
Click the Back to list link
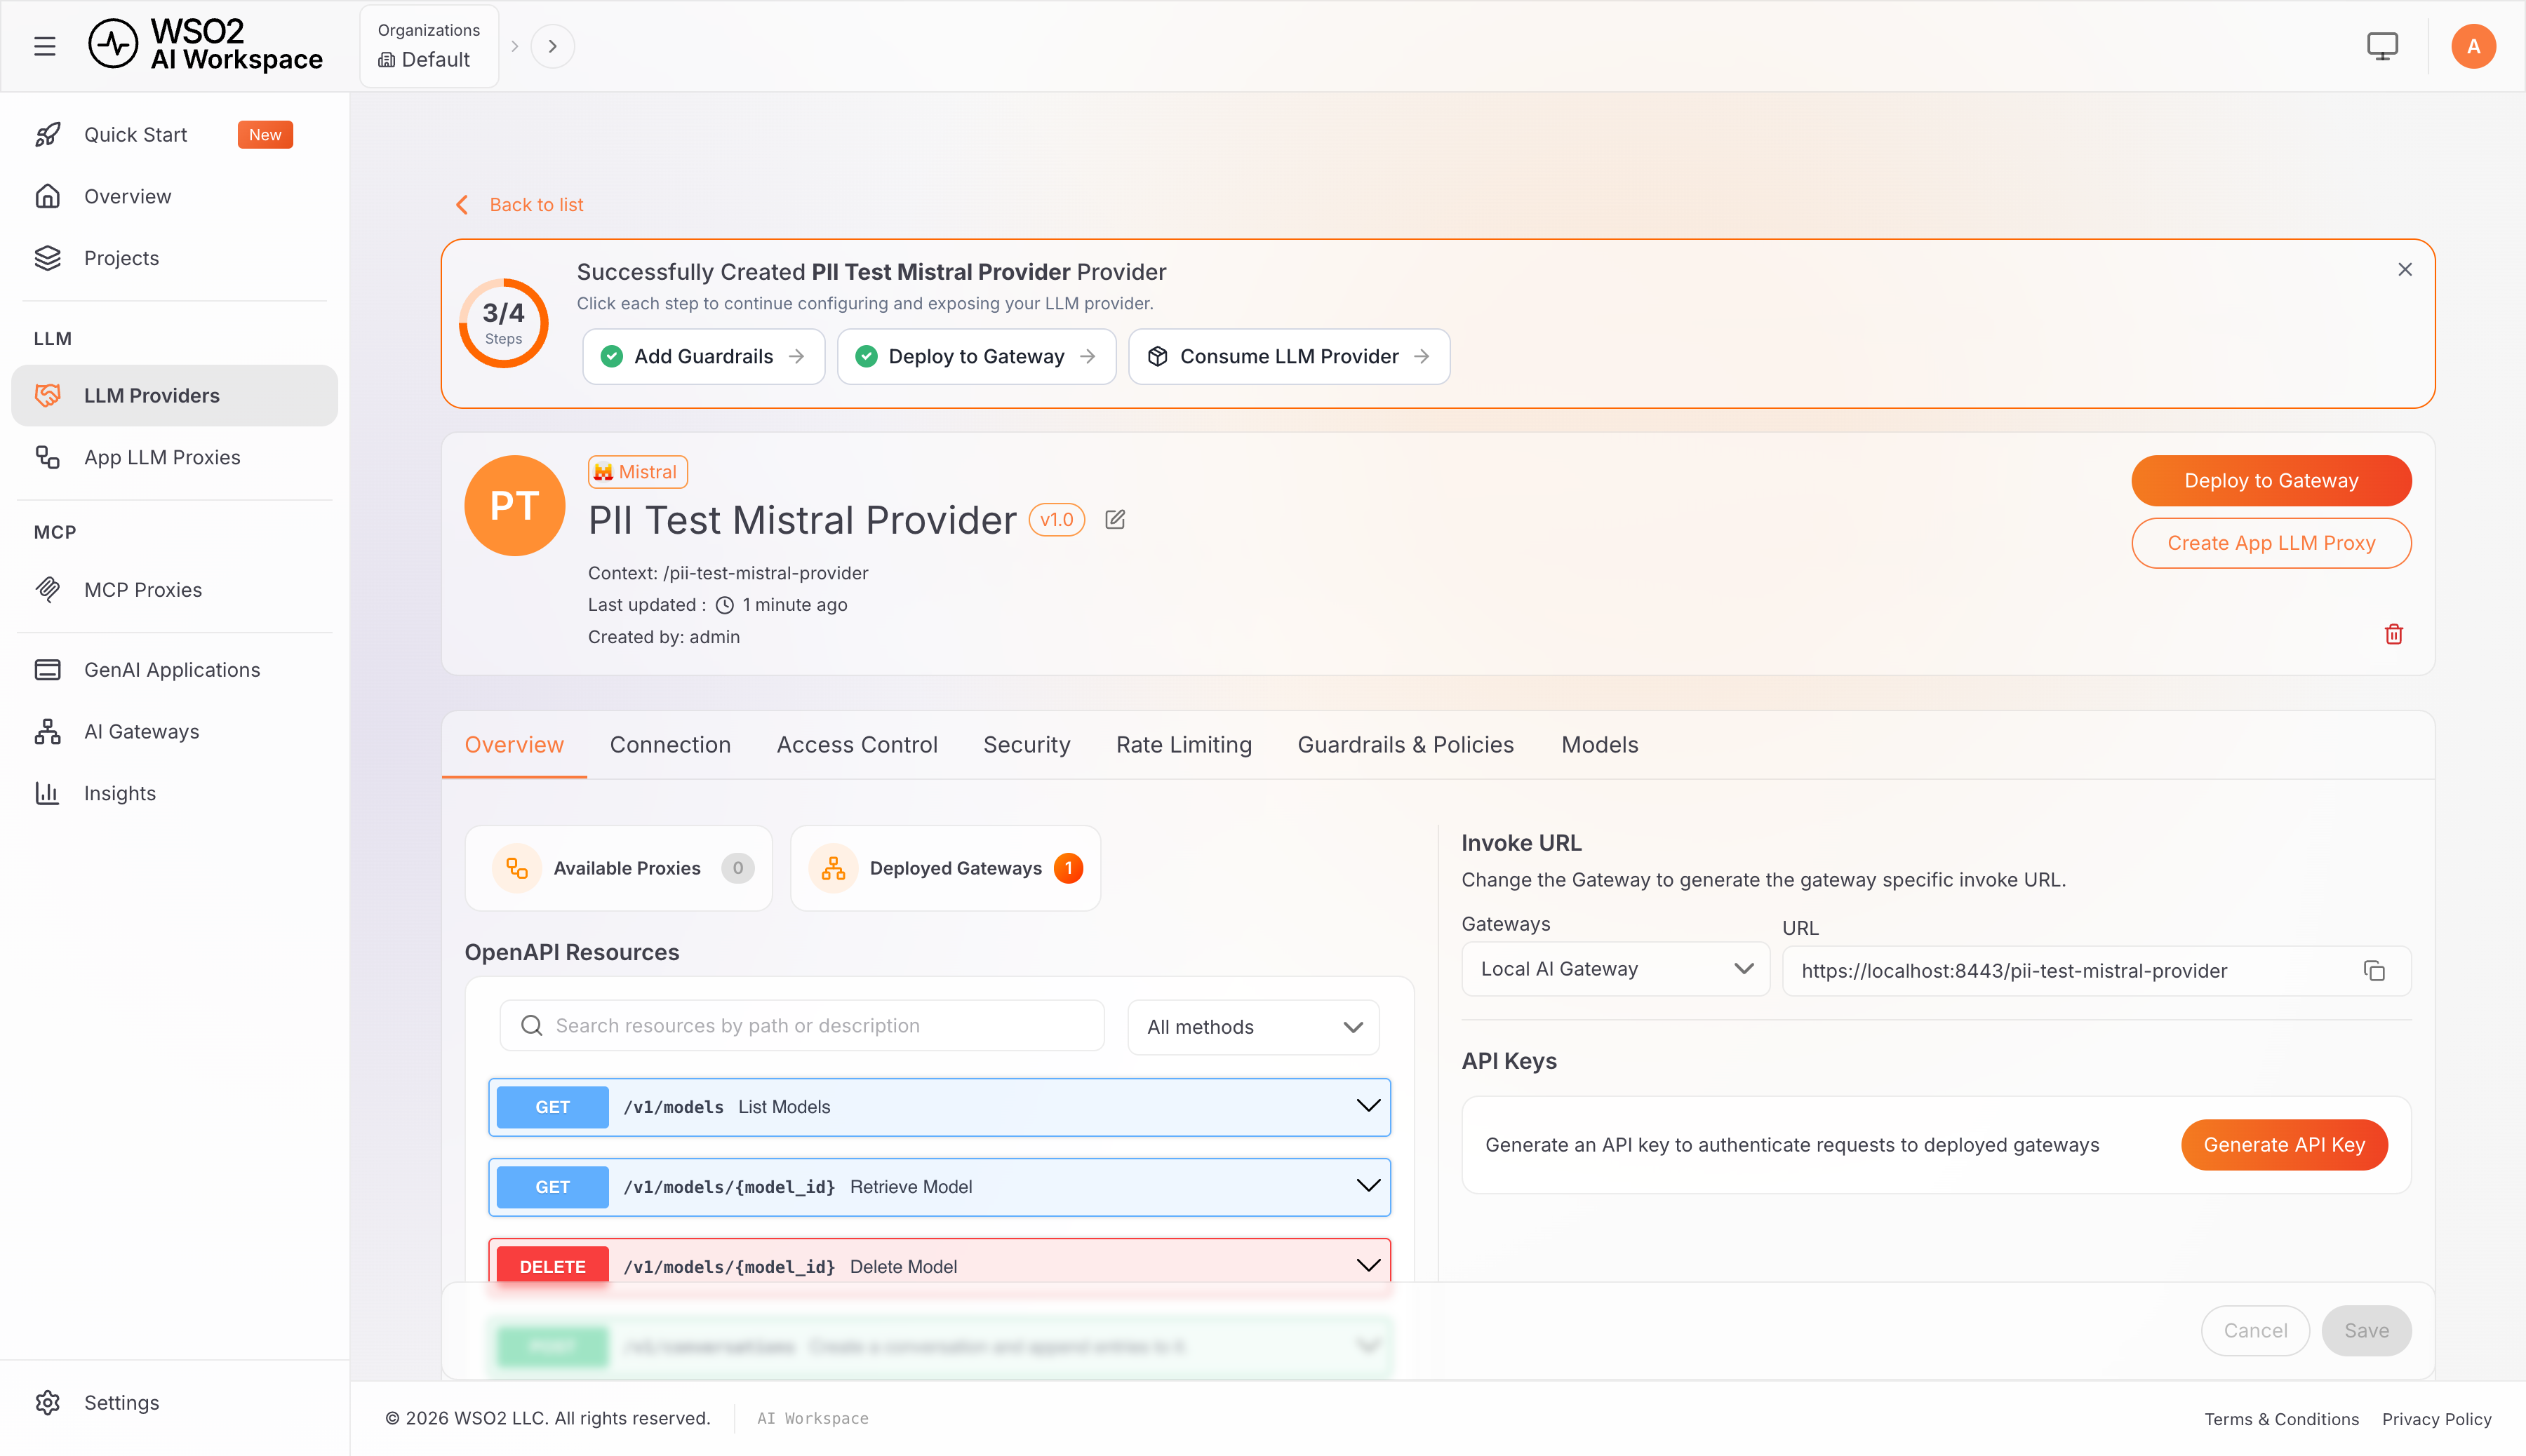point(536,204)
